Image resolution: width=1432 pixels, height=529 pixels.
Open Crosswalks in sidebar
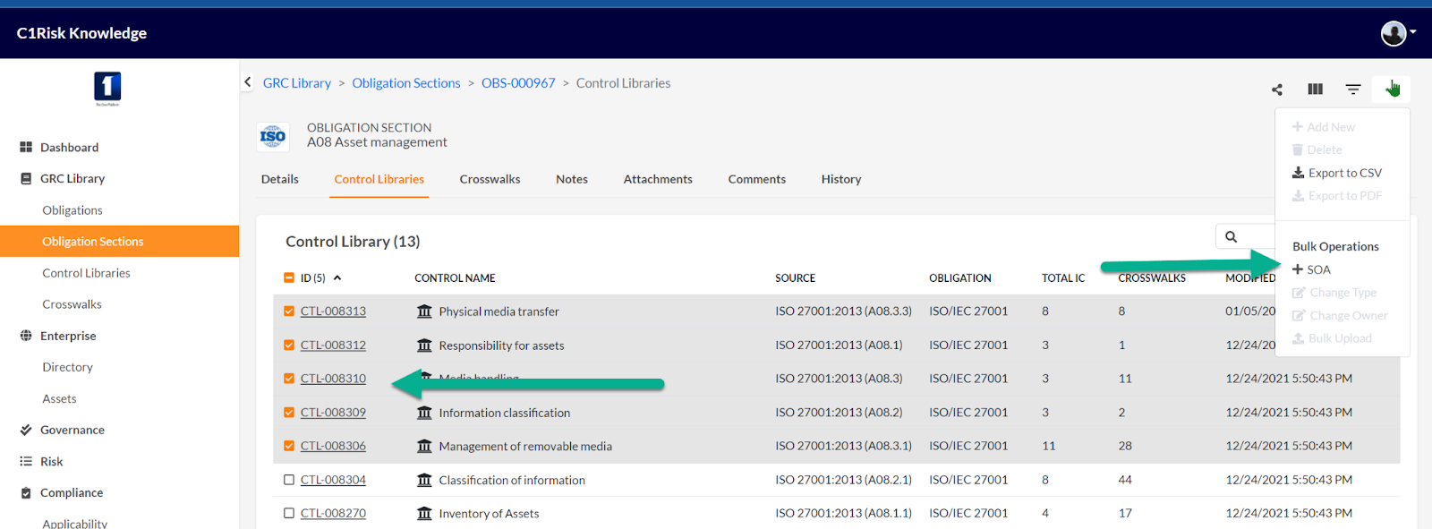click(x=72, y=304)
